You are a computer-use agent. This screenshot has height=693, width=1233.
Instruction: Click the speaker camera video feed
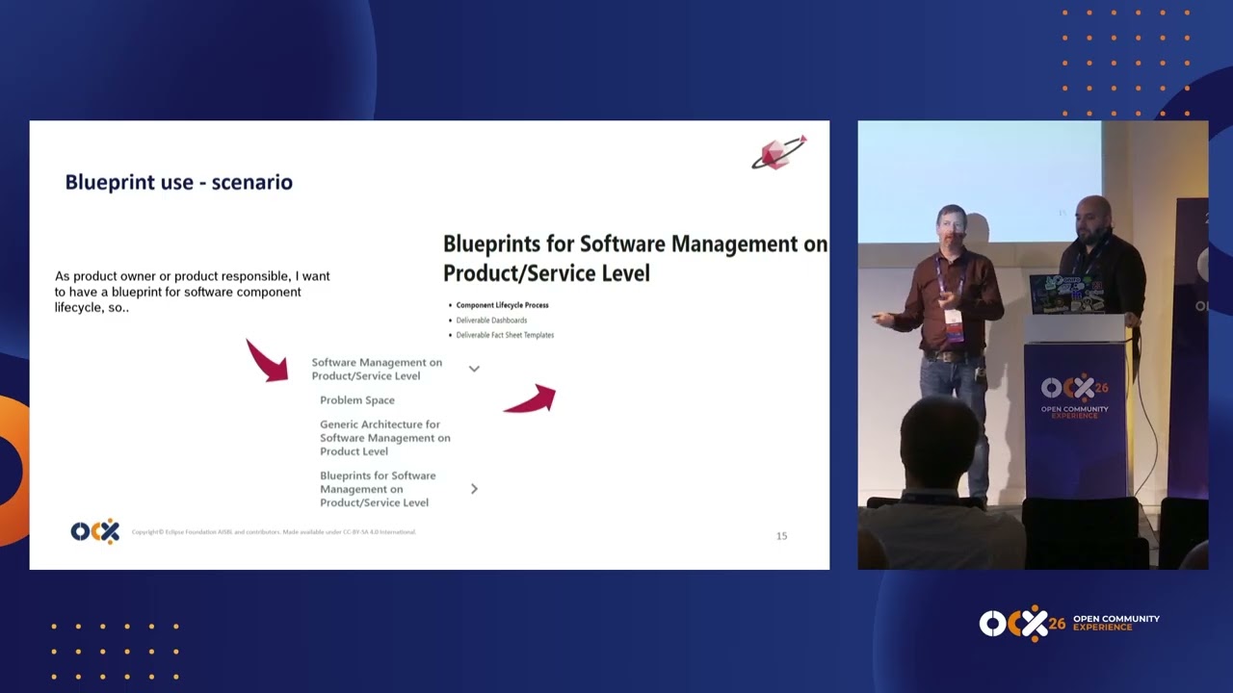pyautogui.click(x=1033, y=345)
